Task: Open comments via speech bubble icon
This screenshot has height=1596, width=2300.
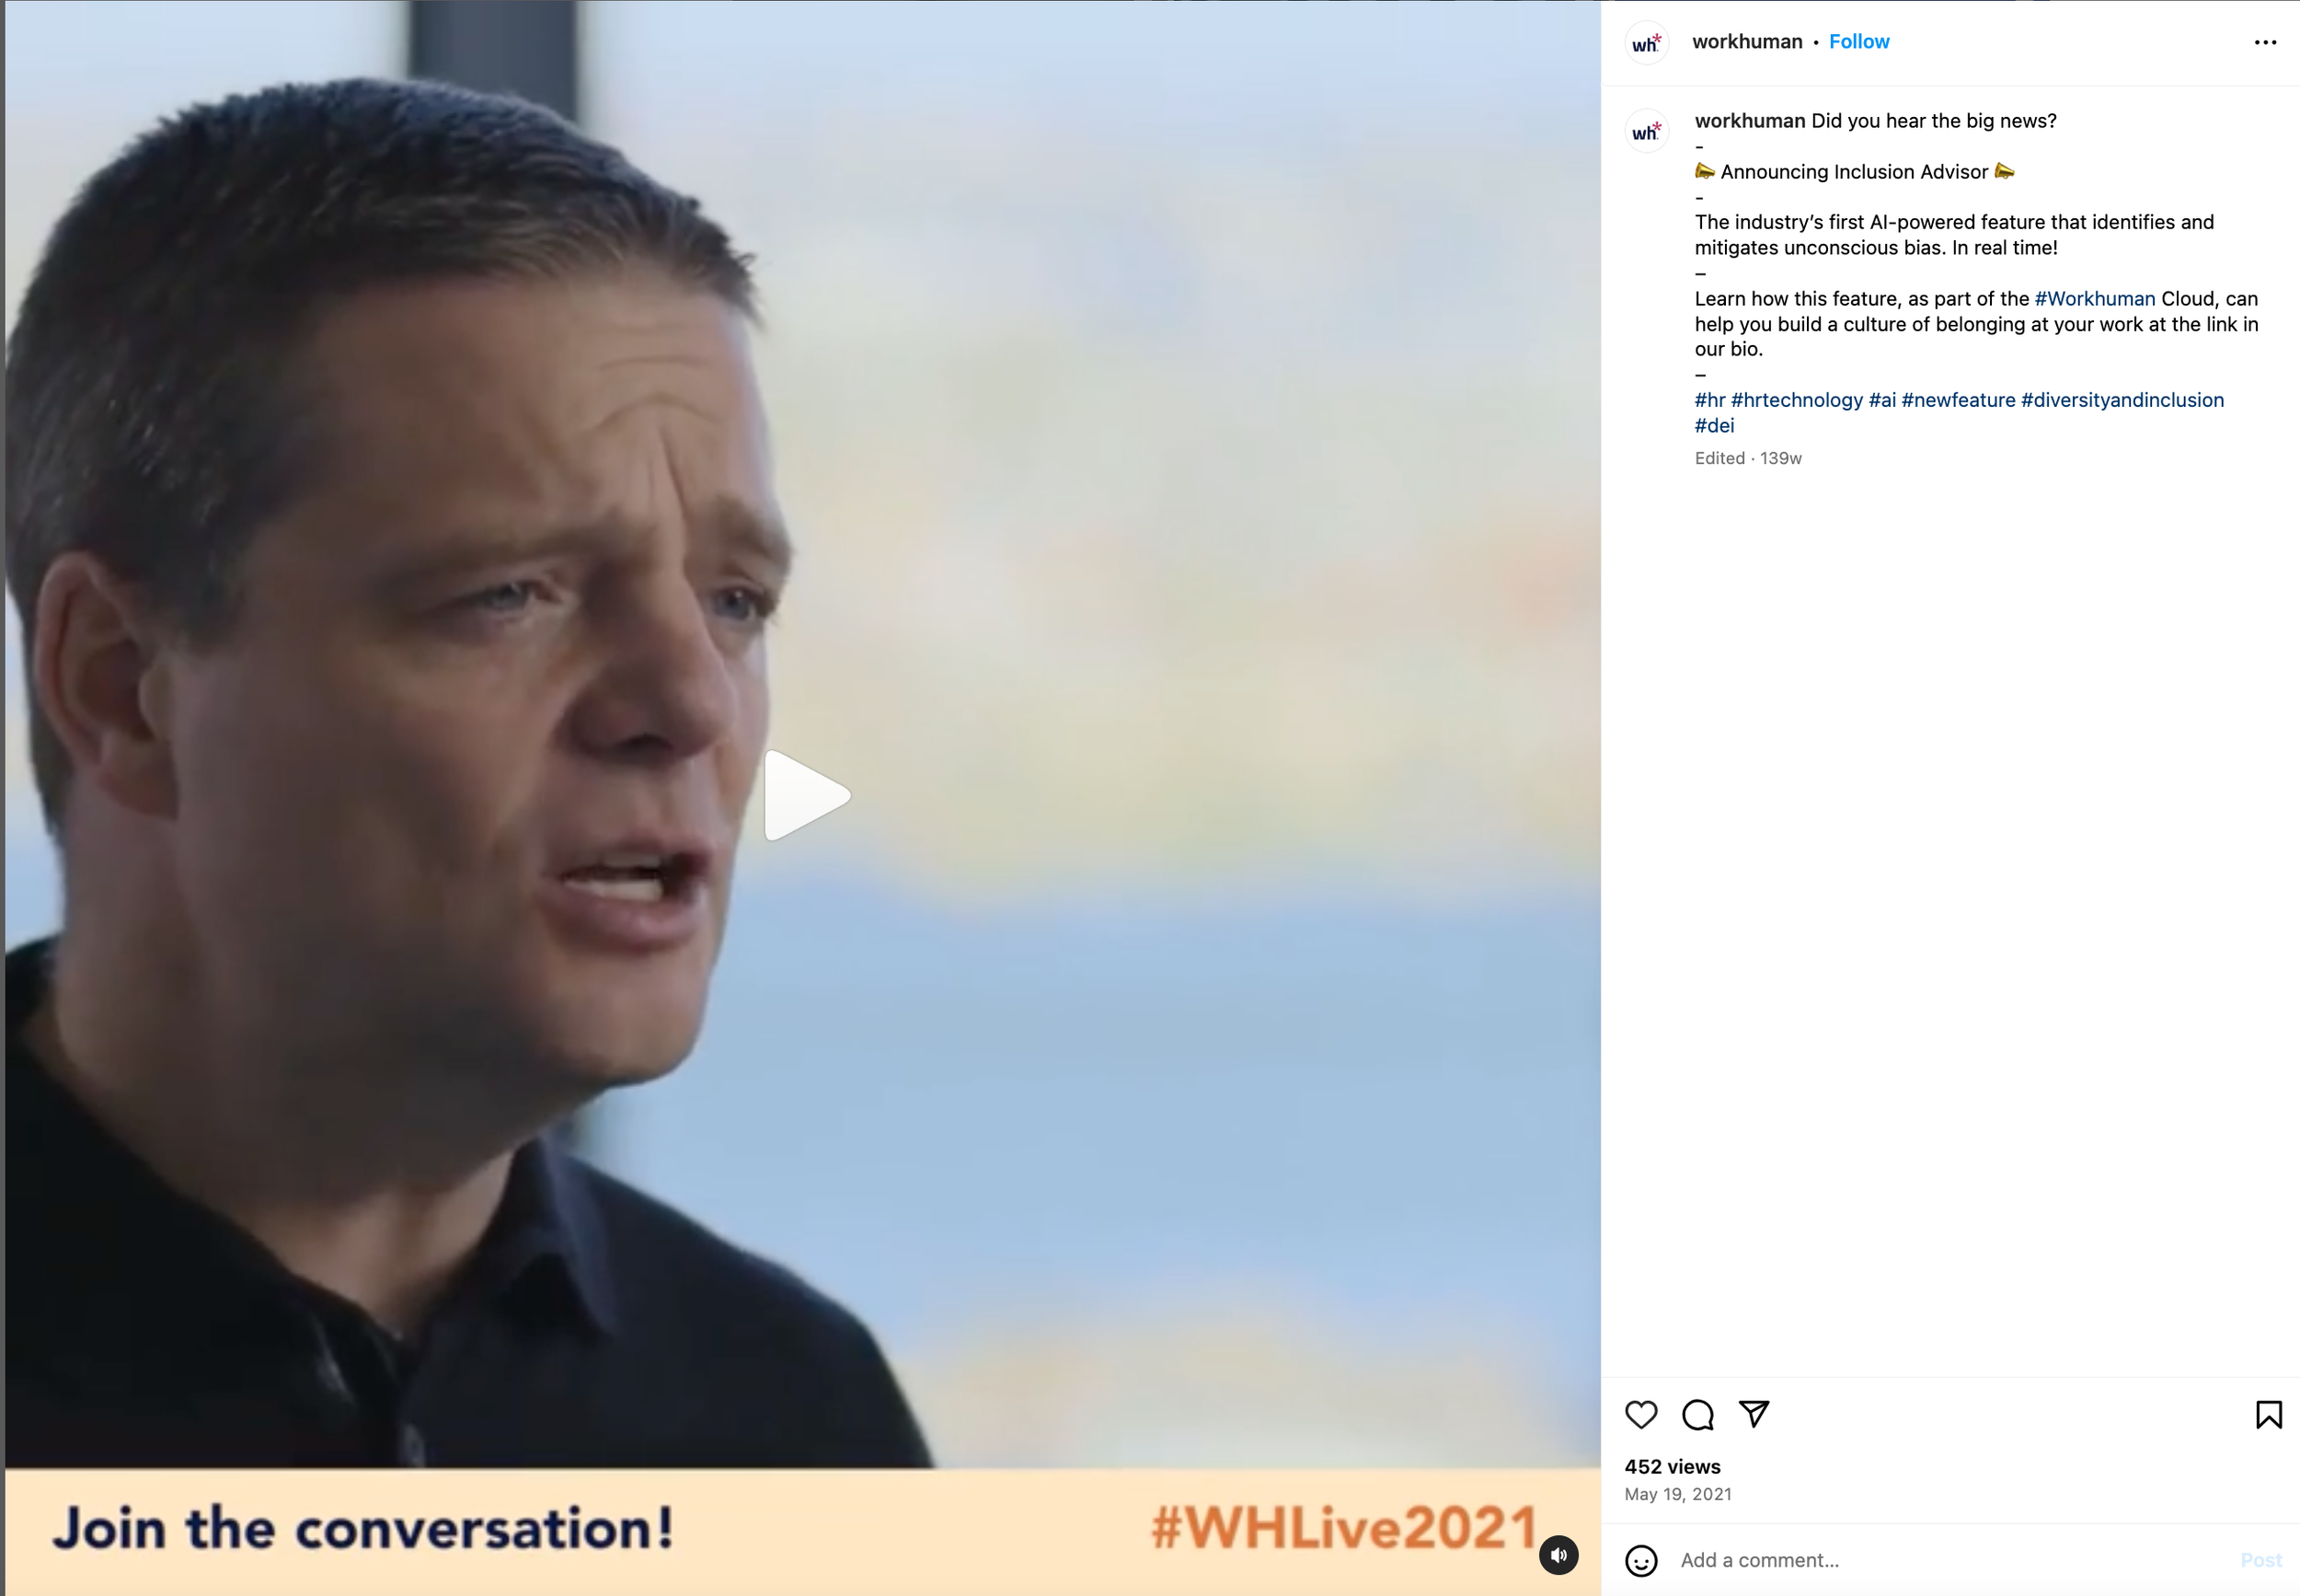Action: (x=1697, y=1414)
